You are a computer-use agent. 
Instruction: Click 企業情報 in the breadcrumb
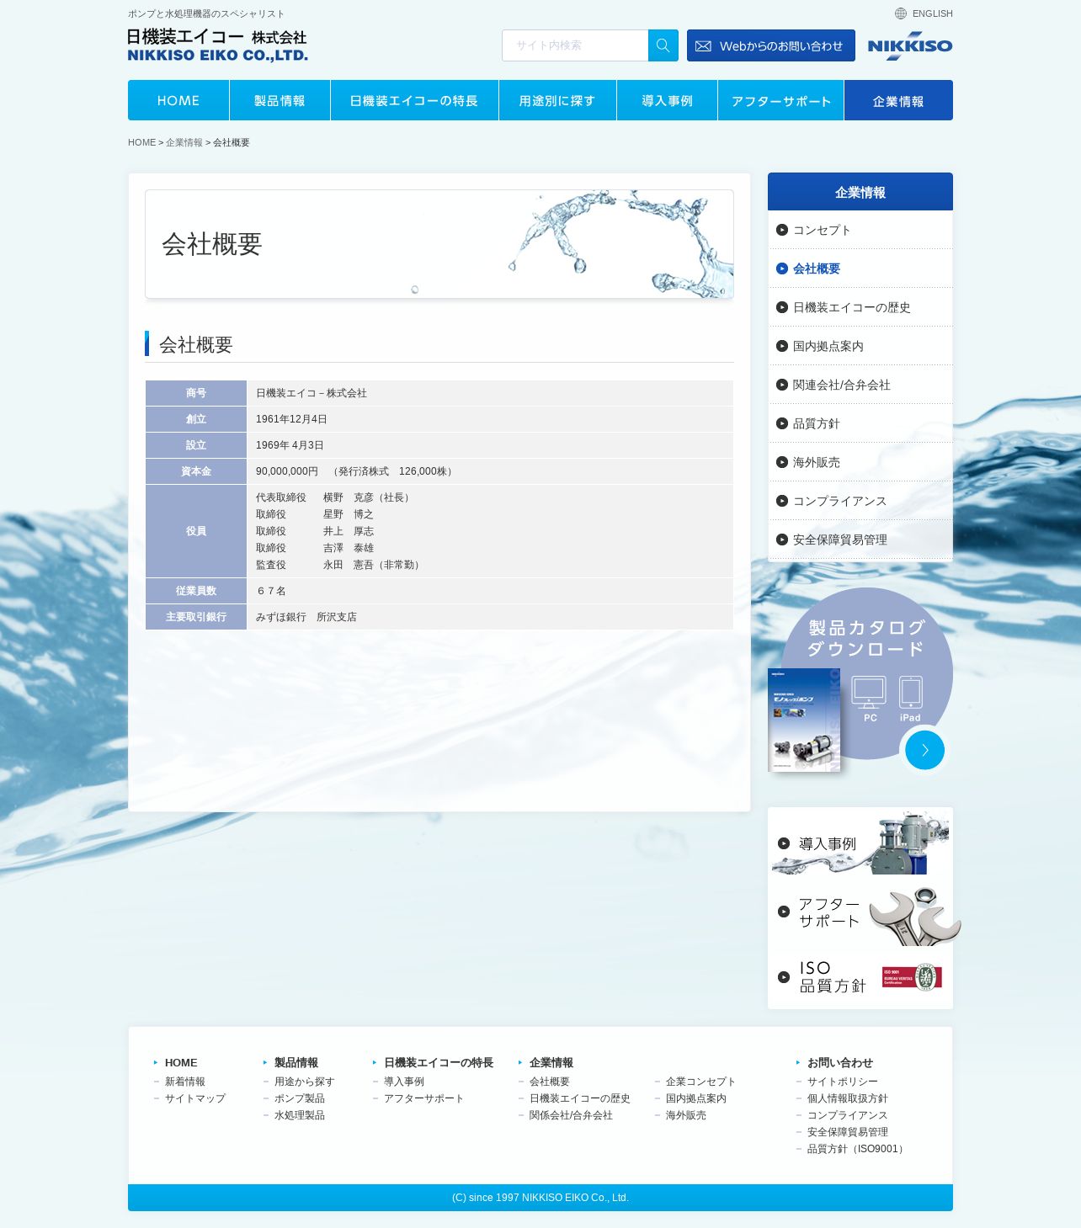tap(184, 142)
